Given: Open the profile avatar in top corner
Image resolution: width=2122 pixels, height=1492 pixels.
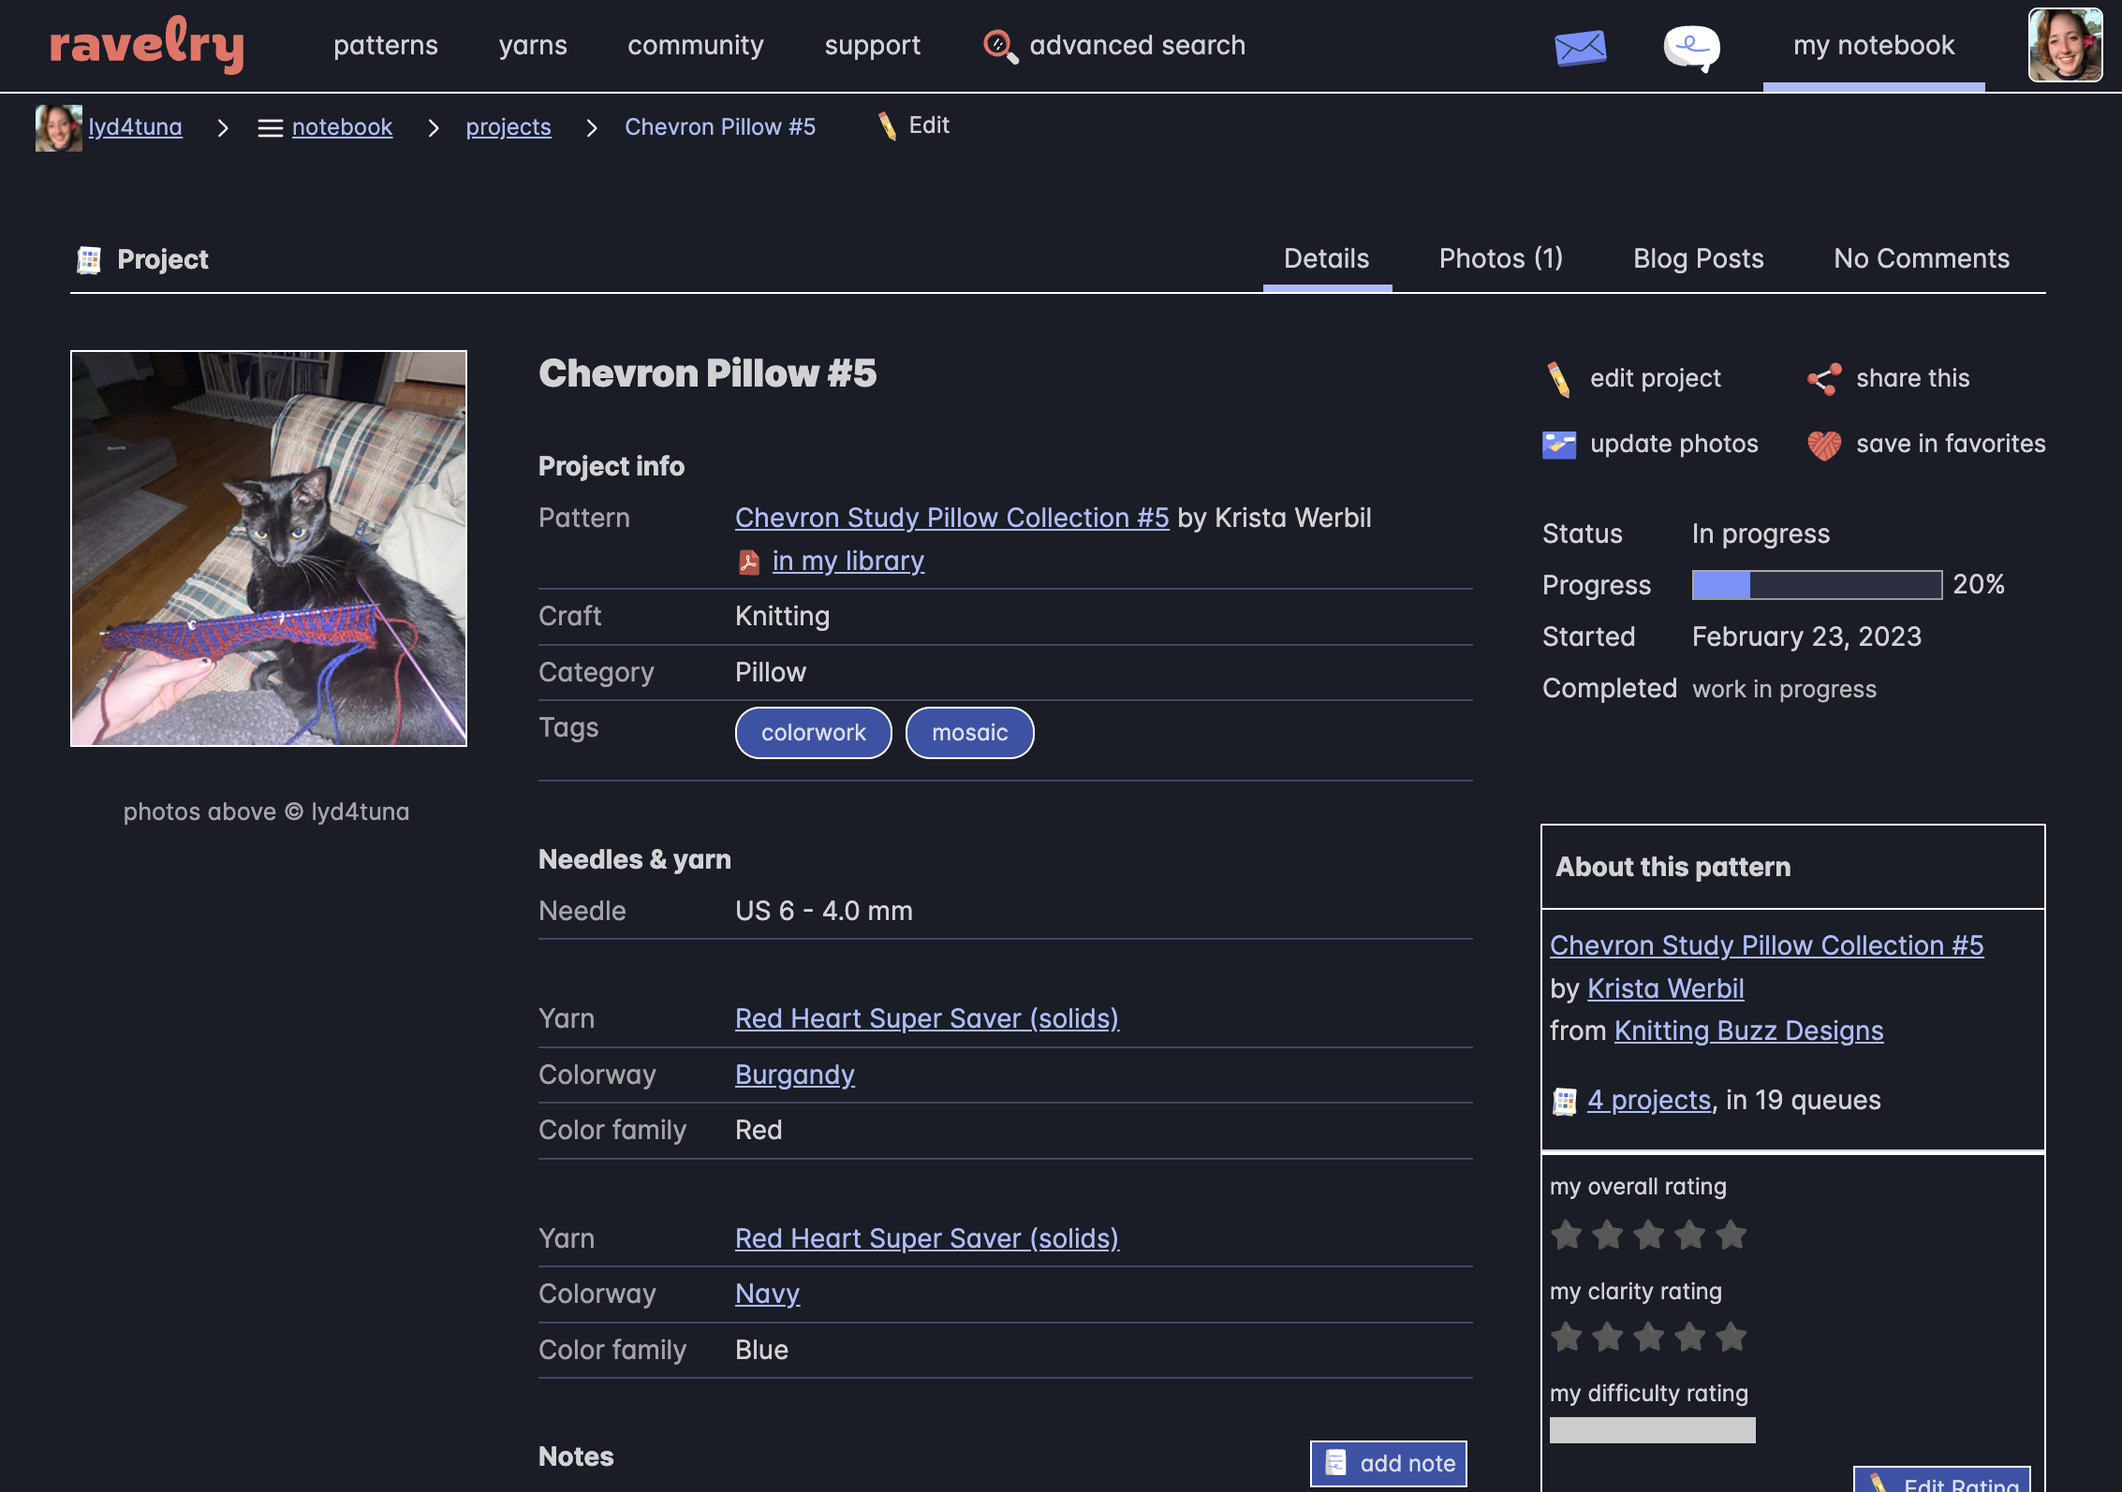Looking at the screenshot, I should click(x=2065, y=45).
